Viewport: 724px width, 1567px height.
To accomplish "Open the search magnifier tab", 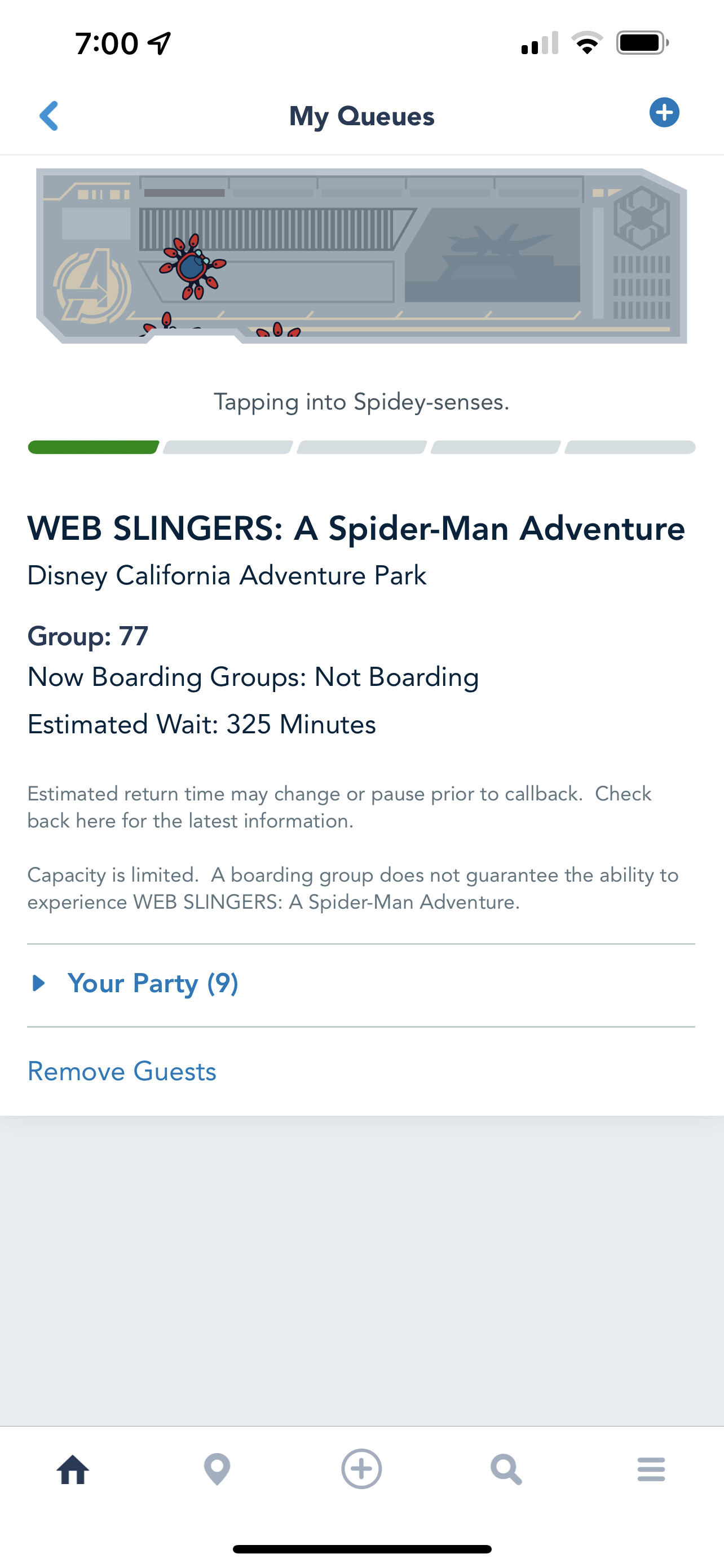I will (x=506, y=1469).
